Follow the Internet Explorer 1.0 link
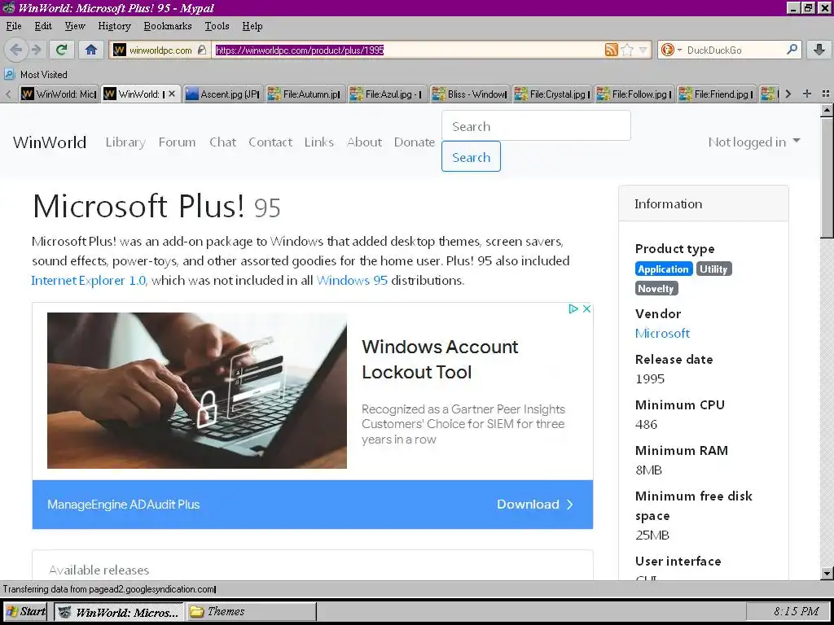Viewport: 834px width, 625px height. (x=88, y=280)
